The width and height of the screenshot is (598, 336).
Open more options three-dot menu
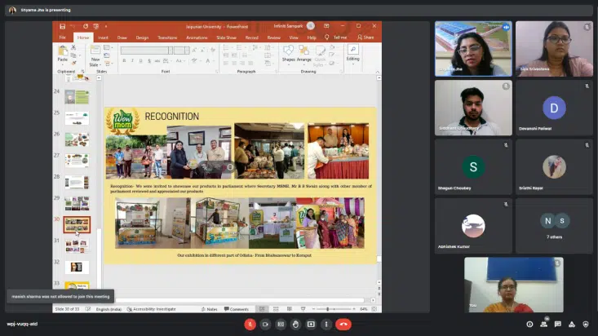(x=326, y=324)
